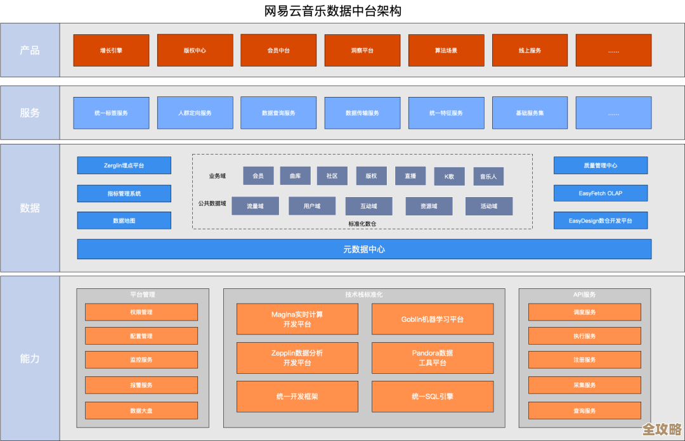Viewport: 685px width, 441px height.
Task: Switch to the 产品 layer row
Action: tap(29, 51)
